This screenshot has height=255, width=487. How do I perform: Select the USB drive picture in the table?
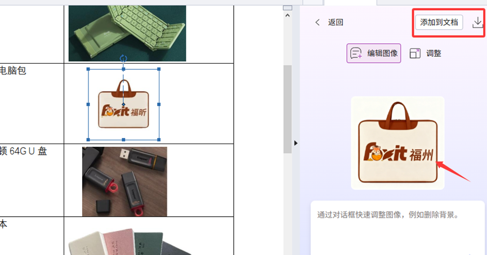pos(124,181)
